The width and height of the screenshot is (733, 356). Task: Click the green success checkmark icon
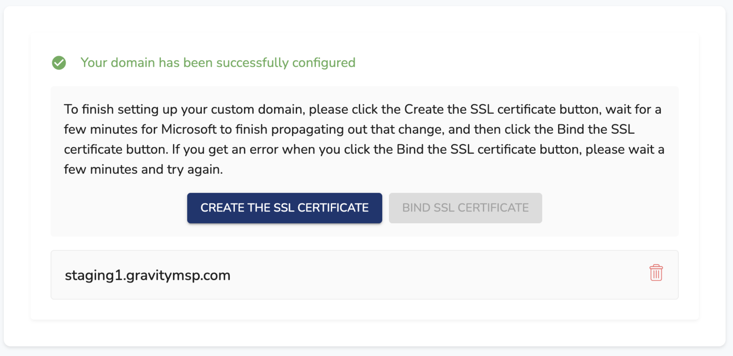[x=59, y=63]
